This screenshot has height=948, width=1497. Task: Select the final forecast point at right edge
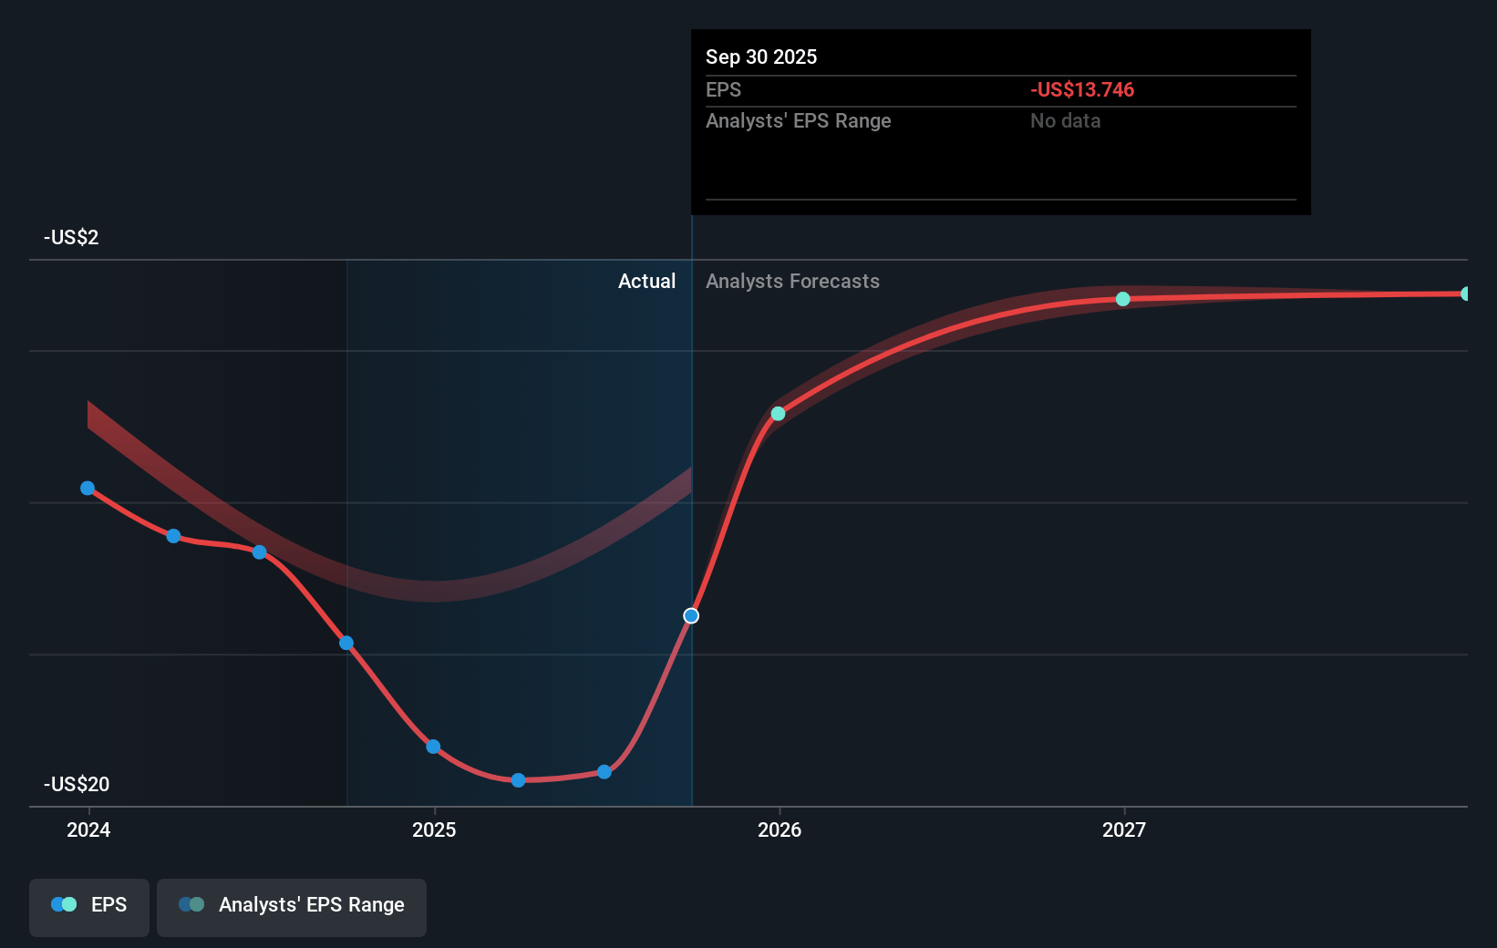(1465, 294)
